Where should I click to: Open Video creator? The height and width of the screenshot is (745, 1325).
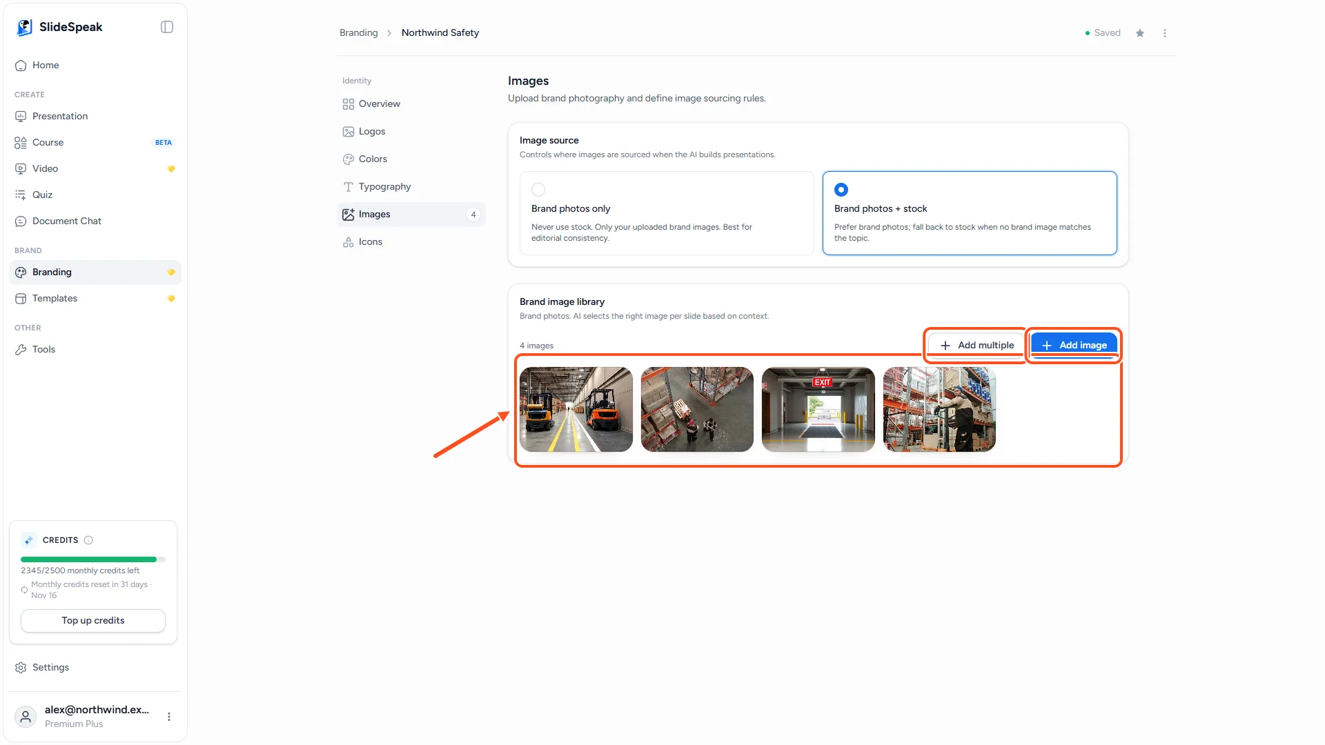95,168
